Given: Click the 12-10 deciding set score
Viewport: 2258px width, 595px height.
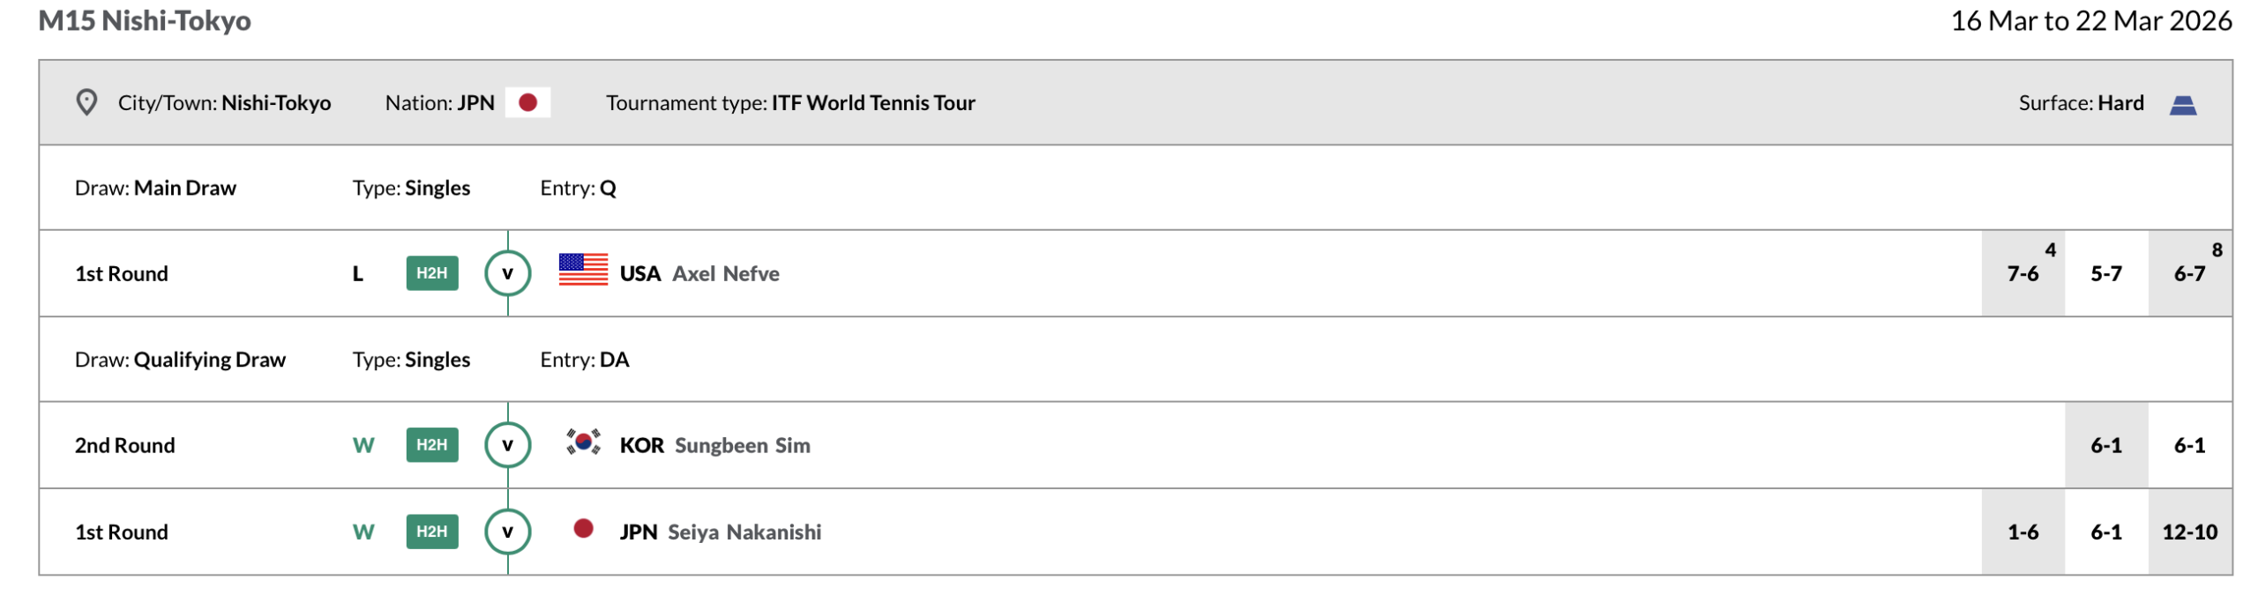Looking at the screenshot, I should [x=2188, y=532].
